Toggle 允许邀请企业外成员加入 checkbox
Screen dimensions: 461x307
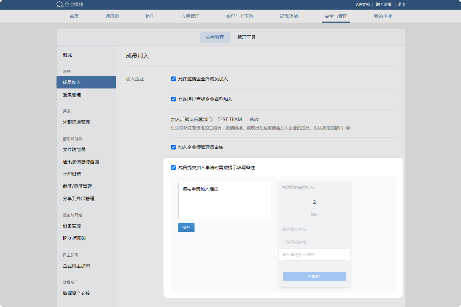[173, 79]
